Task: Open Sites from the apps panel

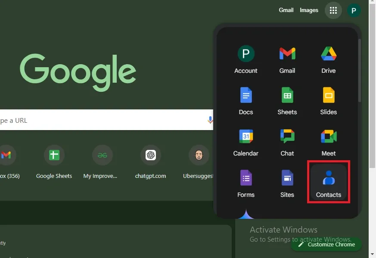Action: click(287, 183)
